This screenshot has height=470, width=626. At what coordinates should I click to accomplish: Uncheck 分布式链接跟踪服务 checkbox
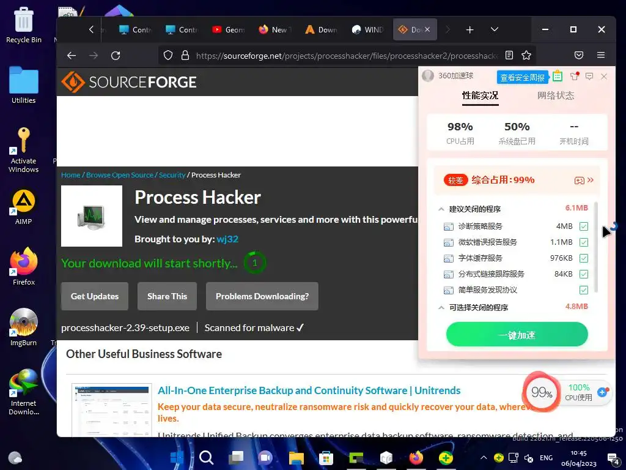(584, 274)
